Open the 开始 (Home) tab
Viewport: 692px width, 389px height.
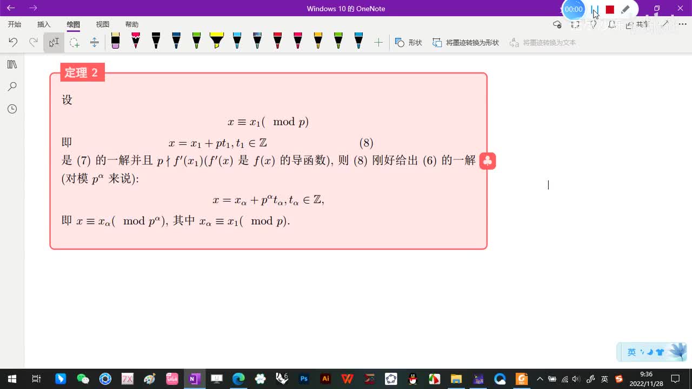15,24
